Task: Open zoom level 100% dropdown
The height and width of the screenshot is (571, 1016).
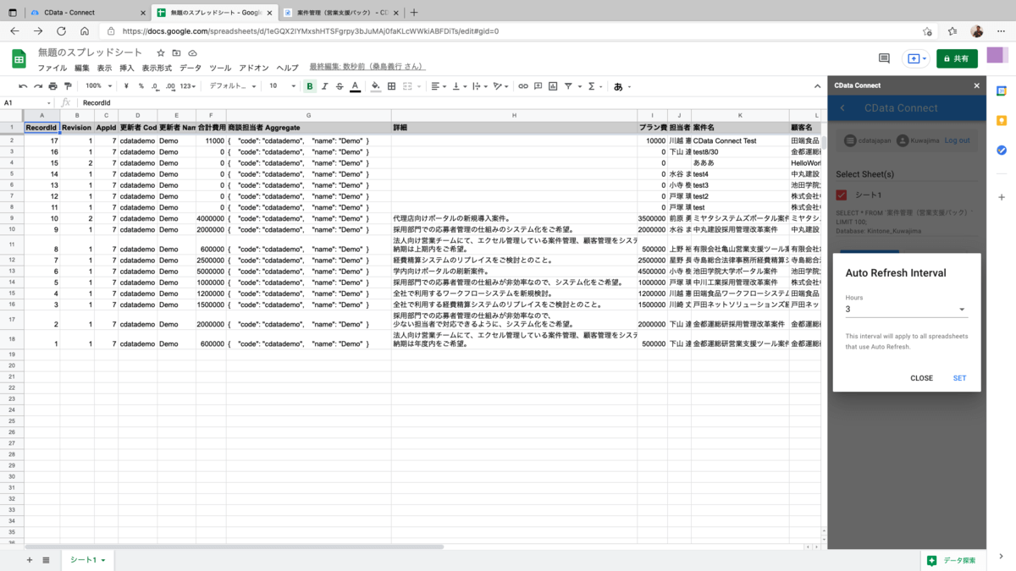Action: (x=98, y=86)
